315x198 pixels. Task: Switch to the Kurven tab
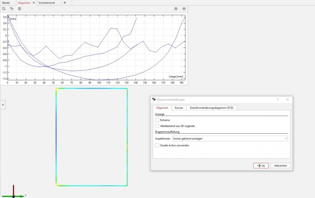pyautogui.click(x=179, y=108)
